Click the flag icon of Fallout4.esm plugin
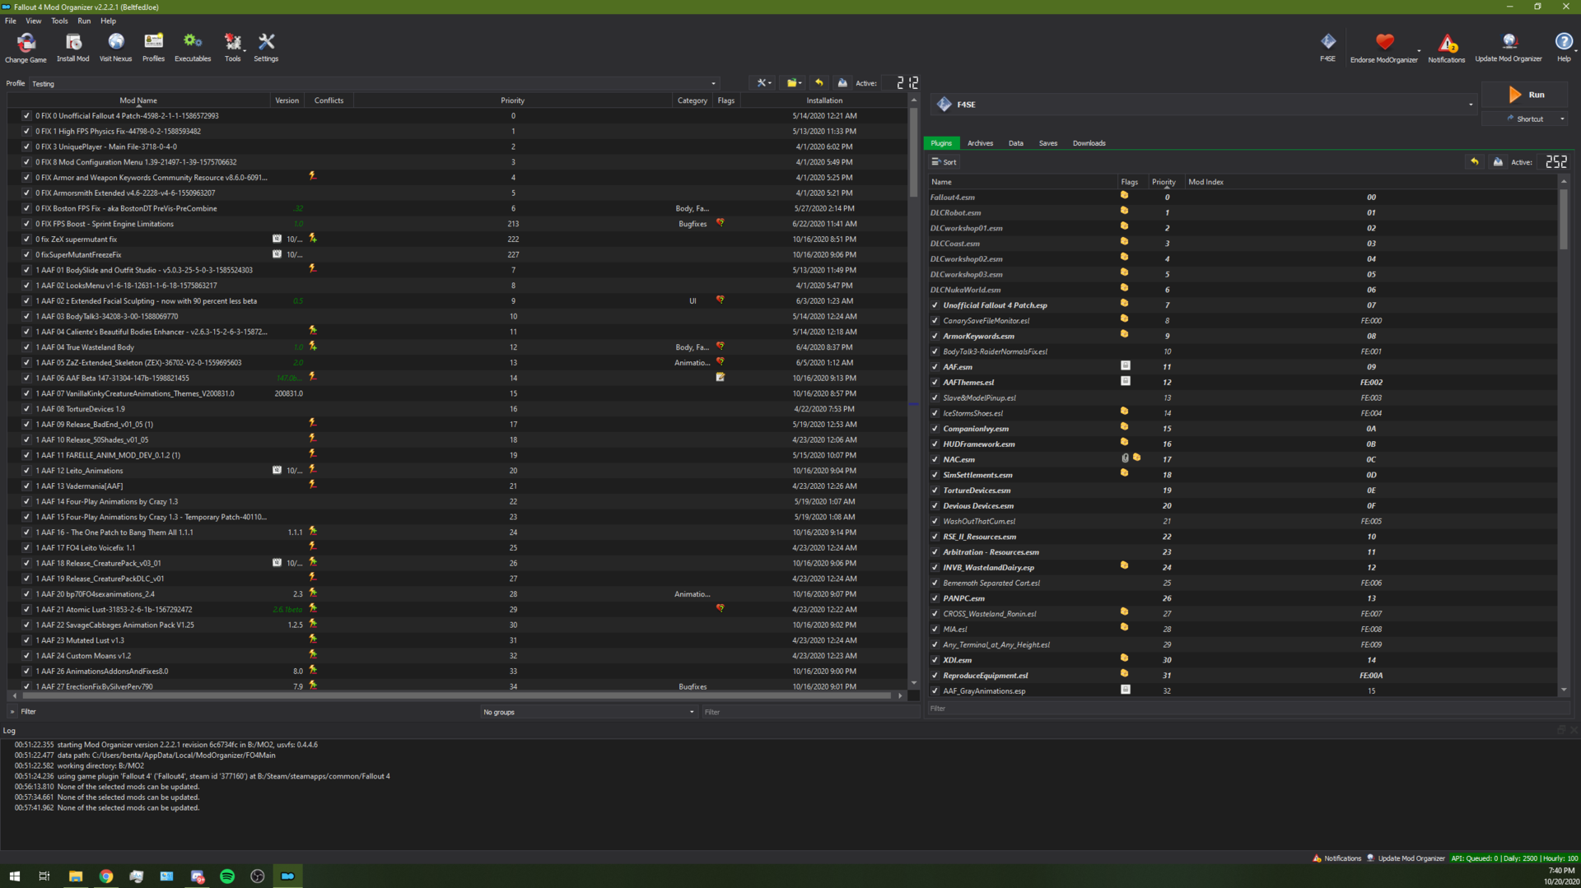Screen dimensions: 1581x888 pos(1124,196)
